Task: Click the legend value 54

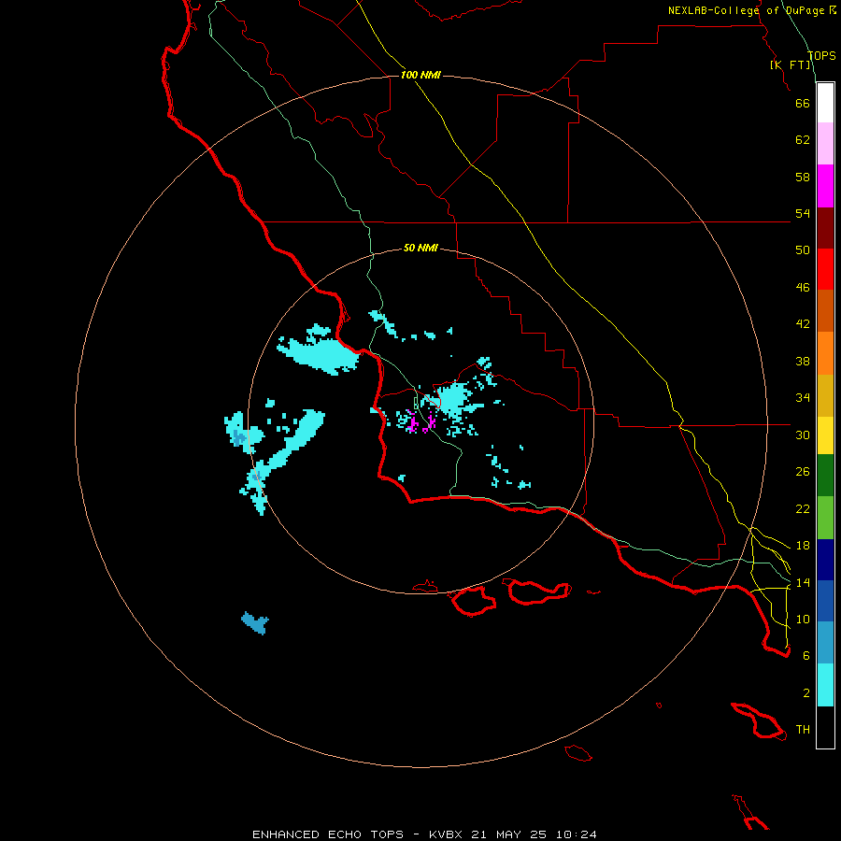Action: 803,213
